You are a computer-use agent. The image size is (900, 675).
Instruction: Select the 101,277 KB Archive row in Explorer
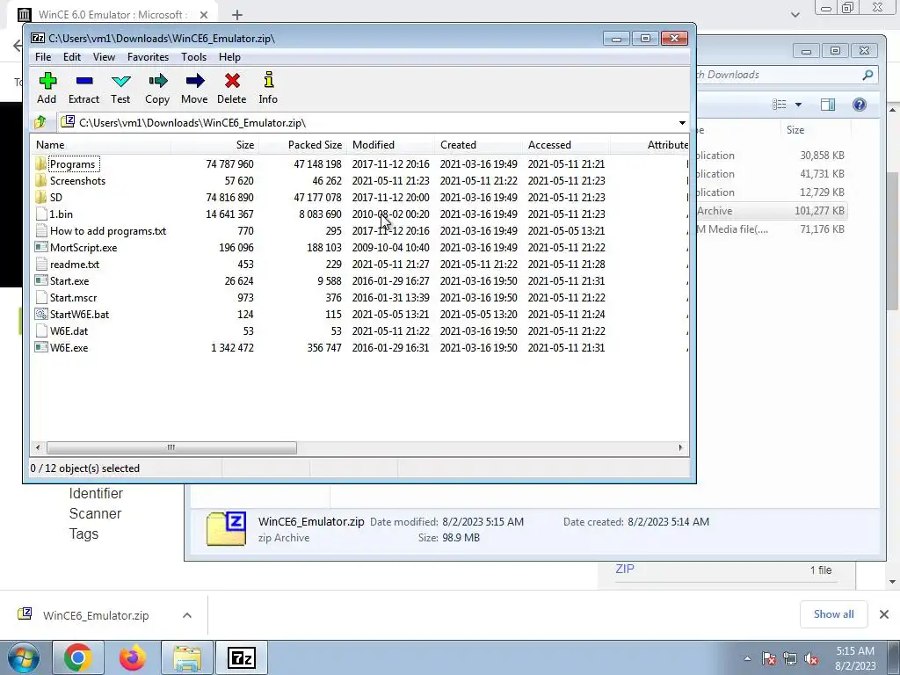(x=771, y=211)
